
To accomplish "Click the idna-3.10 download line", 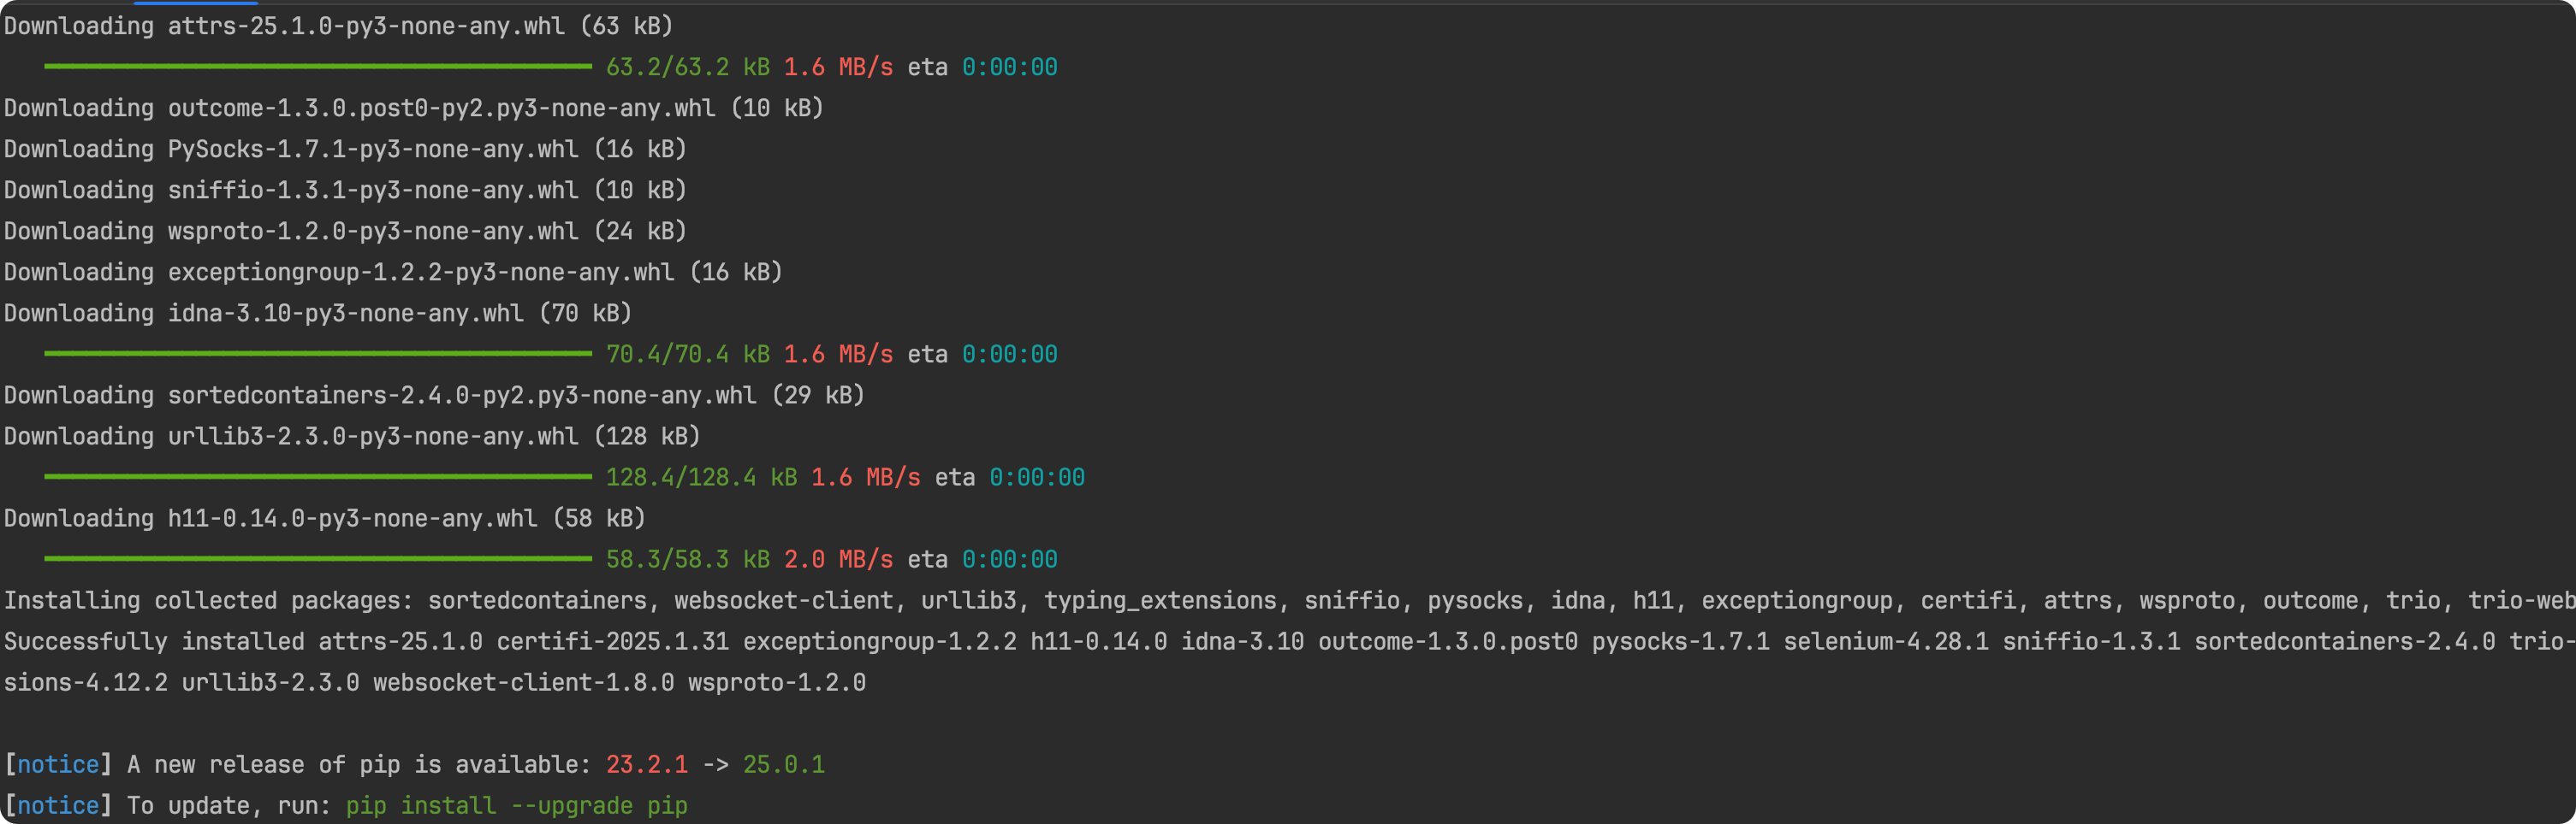I will [x=318, y=313].
